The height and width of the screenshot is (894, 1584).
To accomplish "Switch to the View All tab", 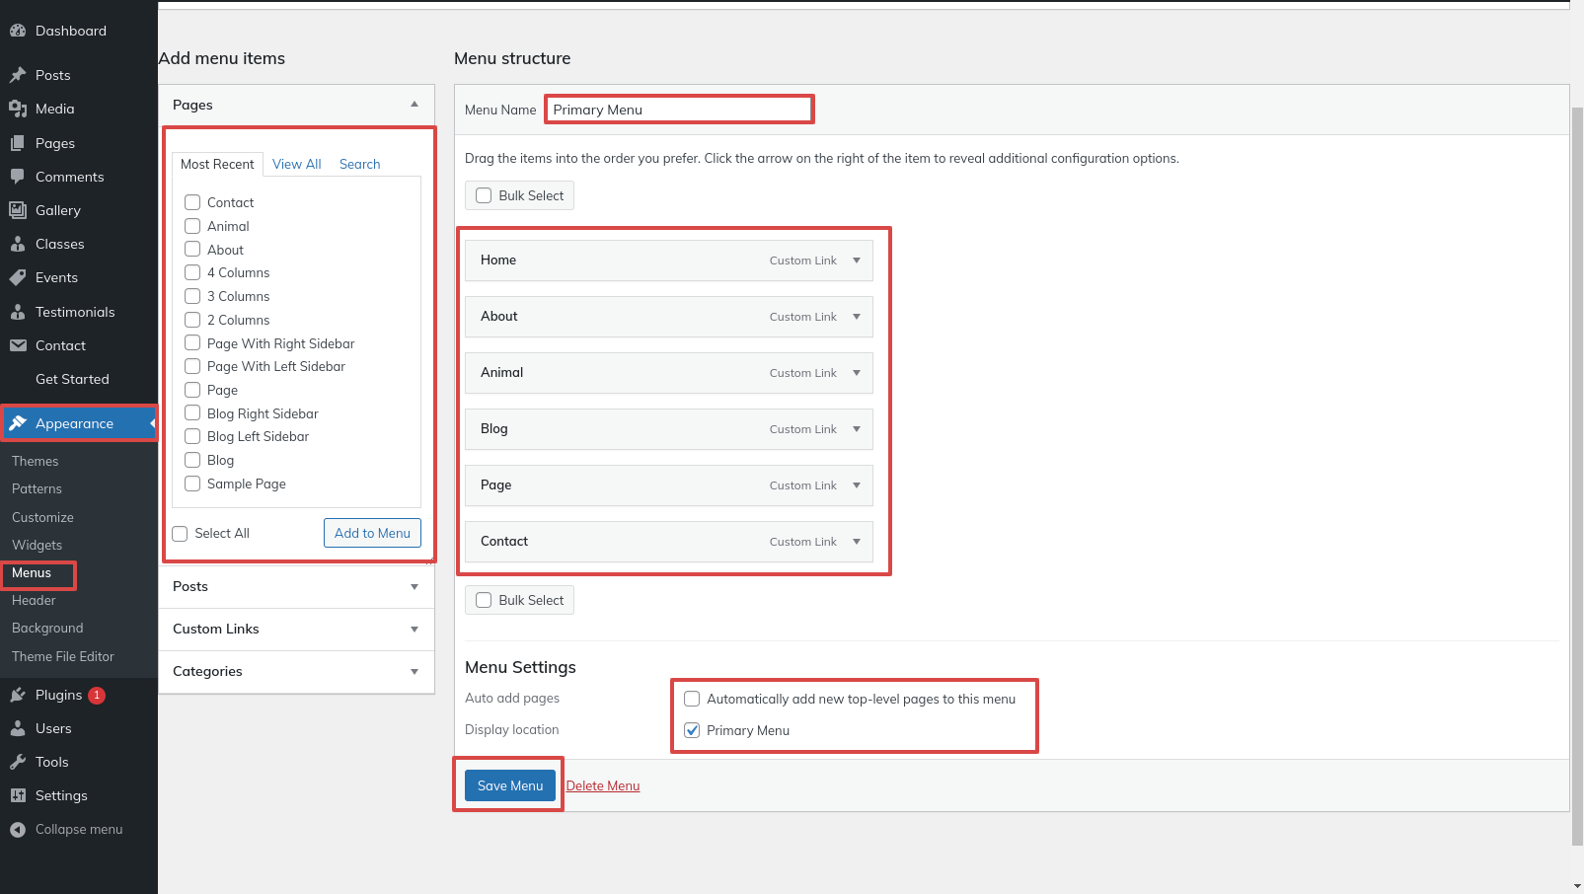I will point(297,164).
